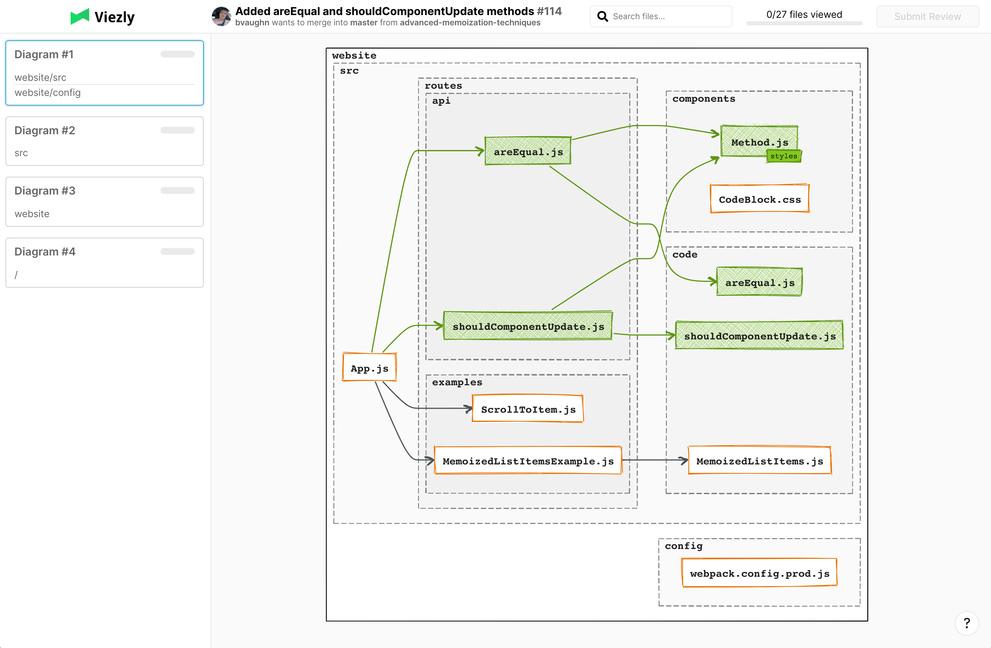991x648 pixels.
Task: Click the Submit Review button
Action: [x=927, y=17]
